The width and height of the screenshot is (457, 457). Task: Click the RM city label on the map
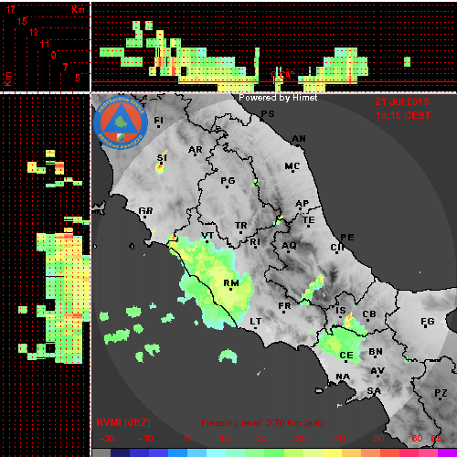[231, 283]
